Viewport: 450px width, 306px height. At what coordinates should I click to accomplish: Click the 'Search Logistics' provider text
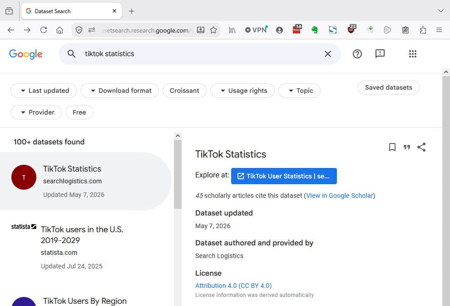pos(219,256)
